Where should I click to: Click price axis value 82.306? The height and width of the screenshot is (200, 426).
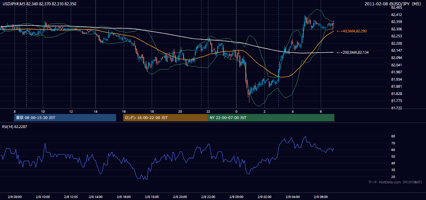(x=397, y=29)
